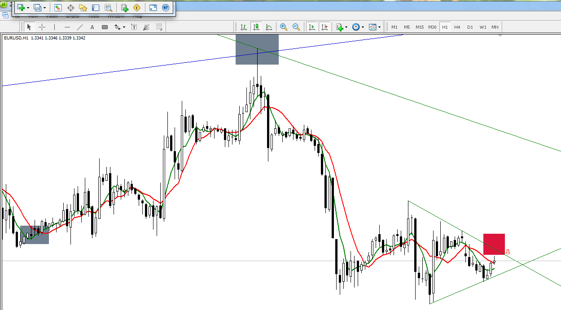Click the Profiles icon
The image size is (561, 310).
[38, 8]
